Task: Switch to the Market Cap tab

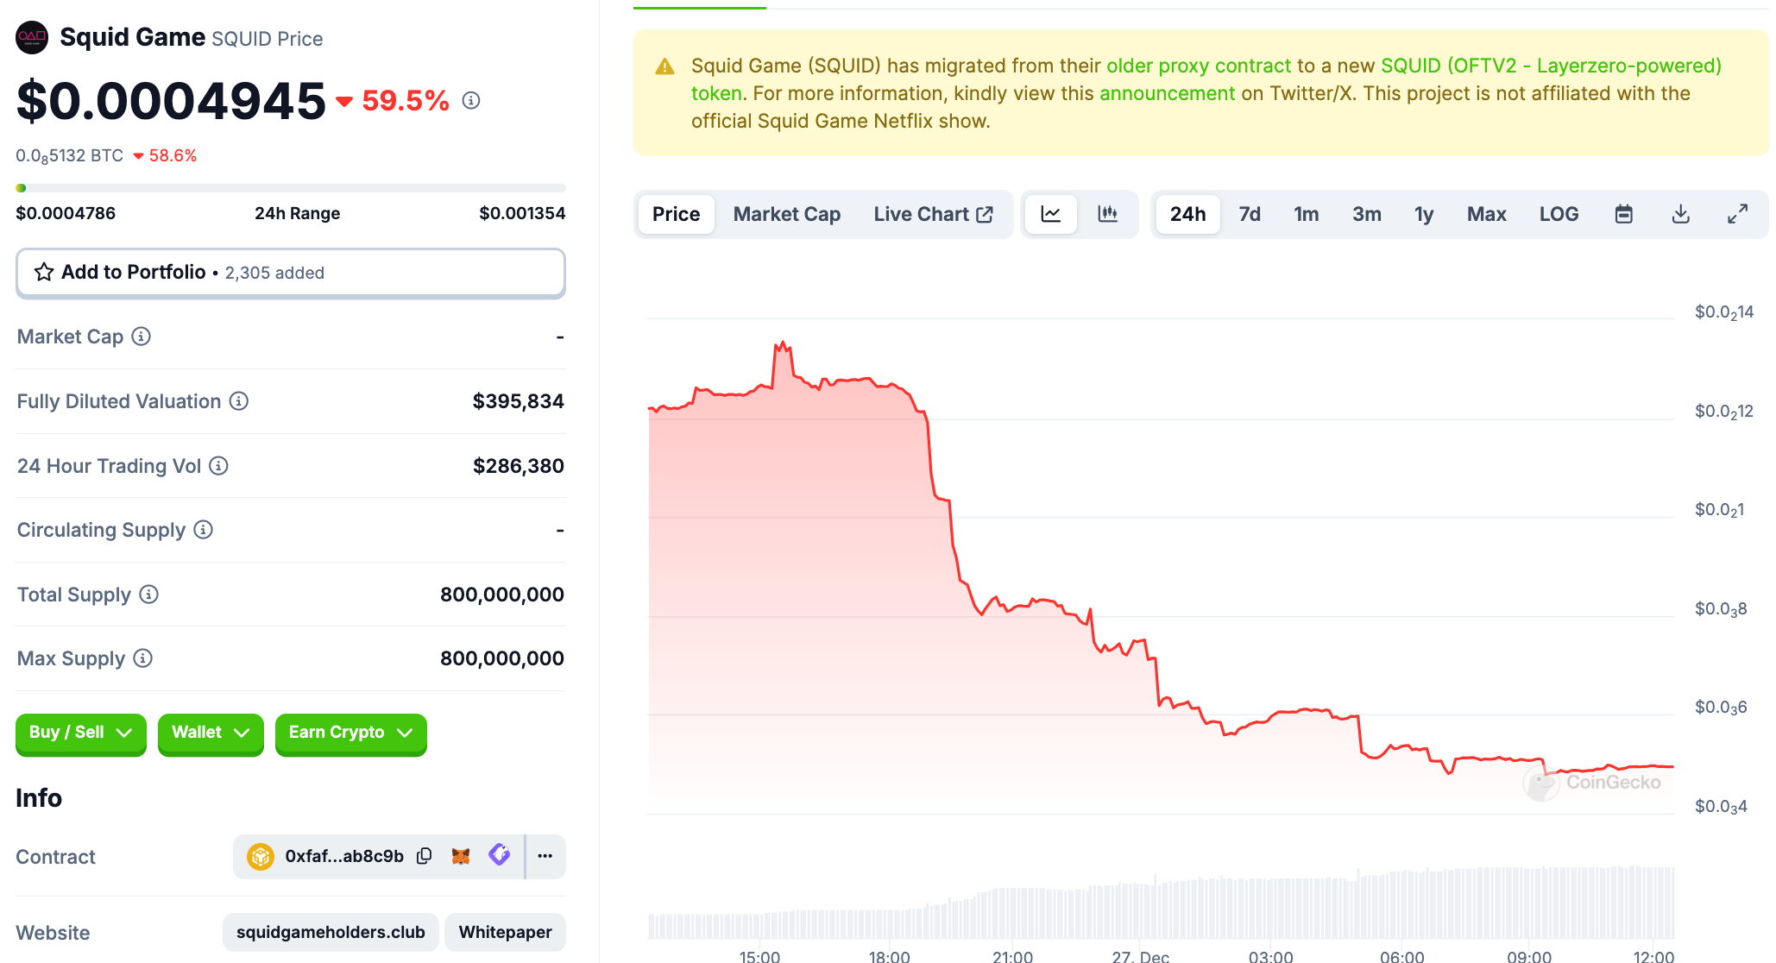Action: [x=786, y=214]
